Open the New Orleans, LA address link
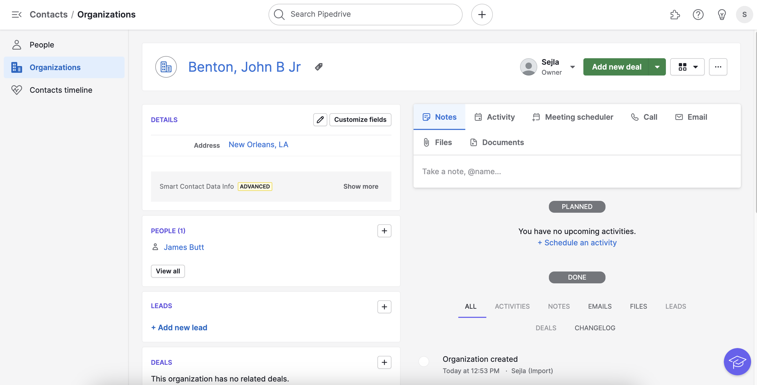The width and height of the screenshot is (757, 385). 258,145
